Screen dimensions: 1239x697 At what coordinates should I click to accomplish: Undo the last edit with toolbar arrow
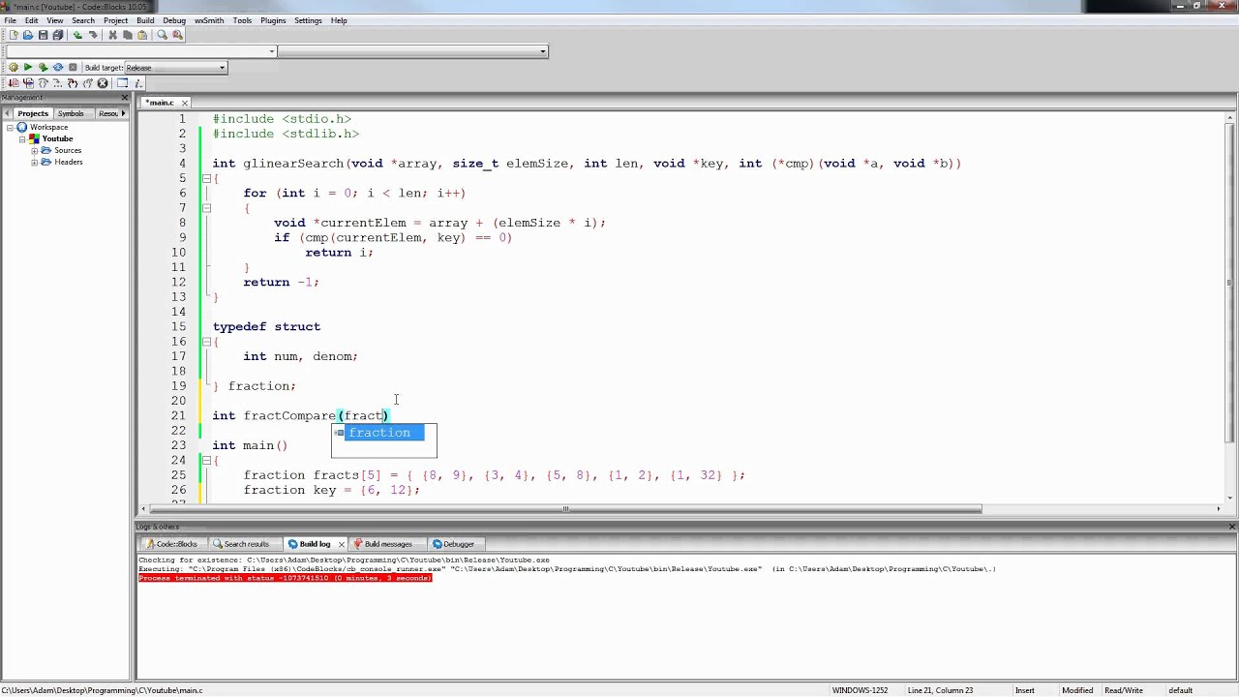pos(77,35)
